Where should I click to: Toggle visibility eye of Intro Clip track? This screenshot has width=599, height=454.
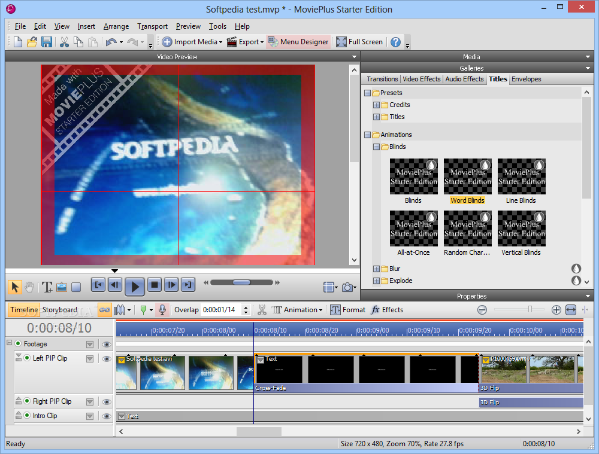[107, 416]
